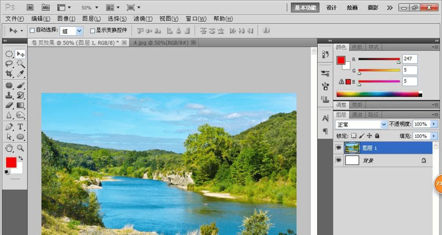Open the Color panel flyout menu
Screen dimensions: 442x235
435,47
